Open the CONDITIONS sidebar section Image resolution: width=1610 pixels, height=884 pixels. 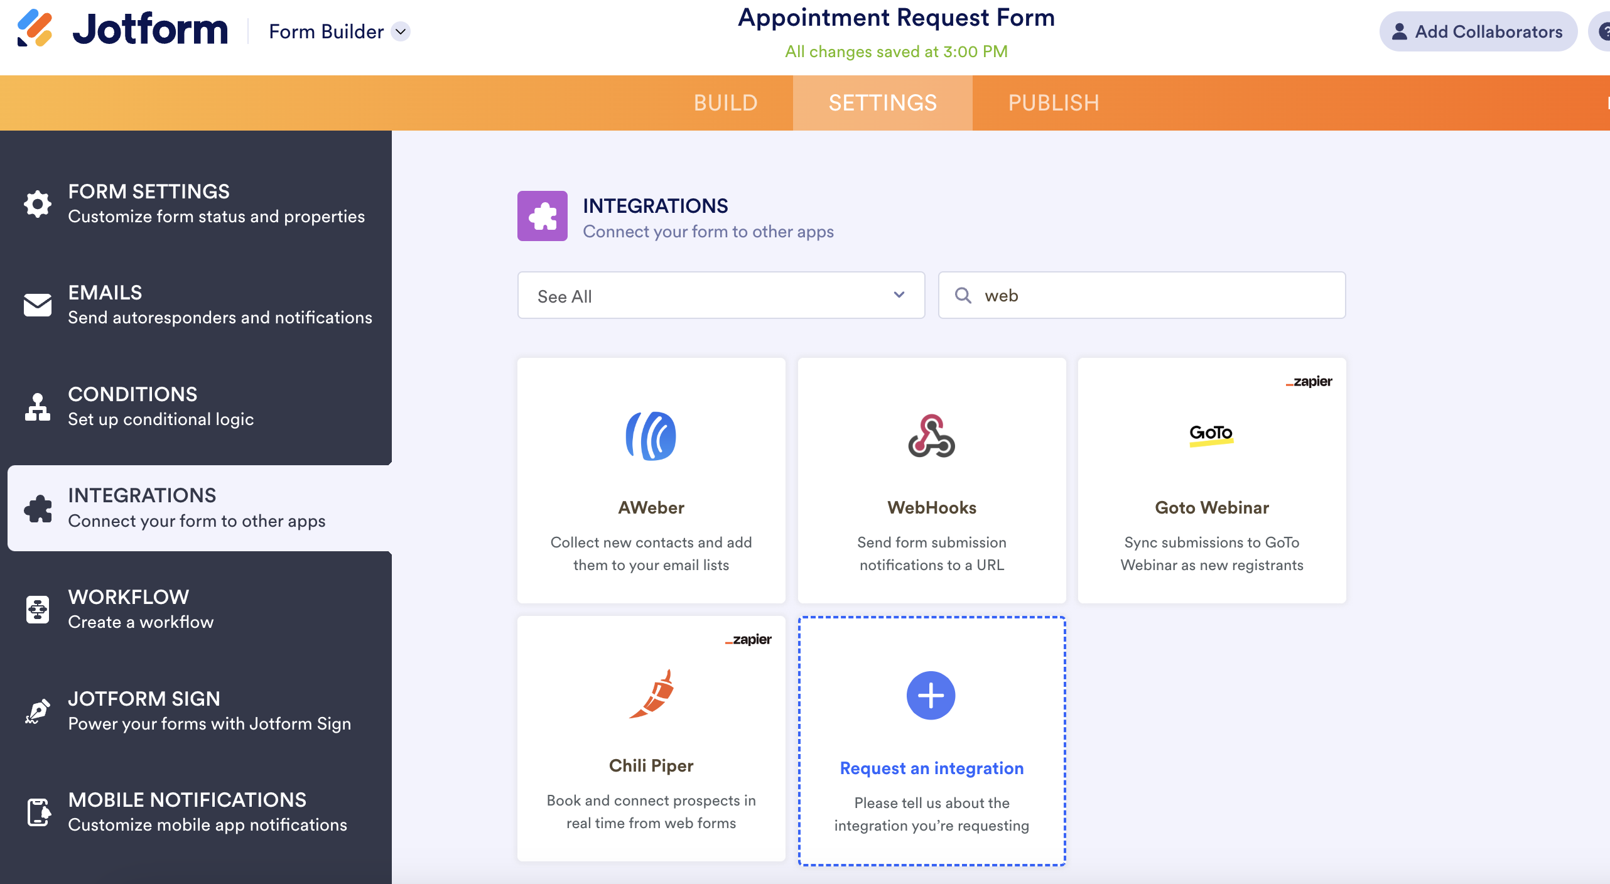[x=196, y=406]
